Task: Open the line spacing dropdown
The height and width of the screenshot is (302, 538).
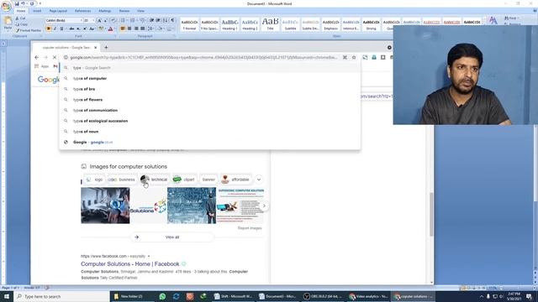Action: point(150,29)
